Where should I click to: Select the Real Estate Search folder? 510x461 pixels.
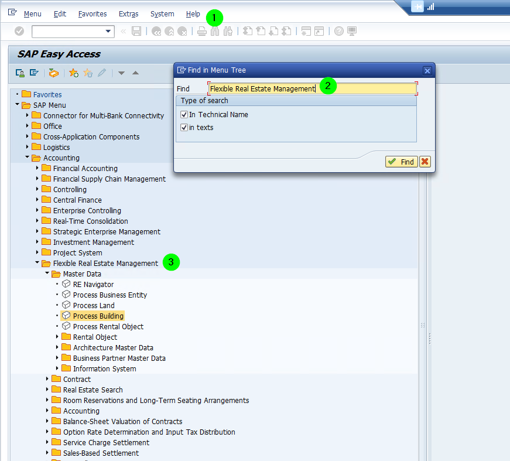click(93, 390)
